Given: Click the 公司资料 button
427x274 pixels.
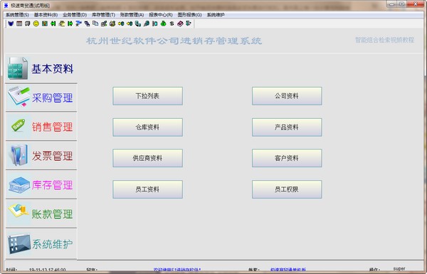Looking at the screenshot, I should tap(287, 96).
